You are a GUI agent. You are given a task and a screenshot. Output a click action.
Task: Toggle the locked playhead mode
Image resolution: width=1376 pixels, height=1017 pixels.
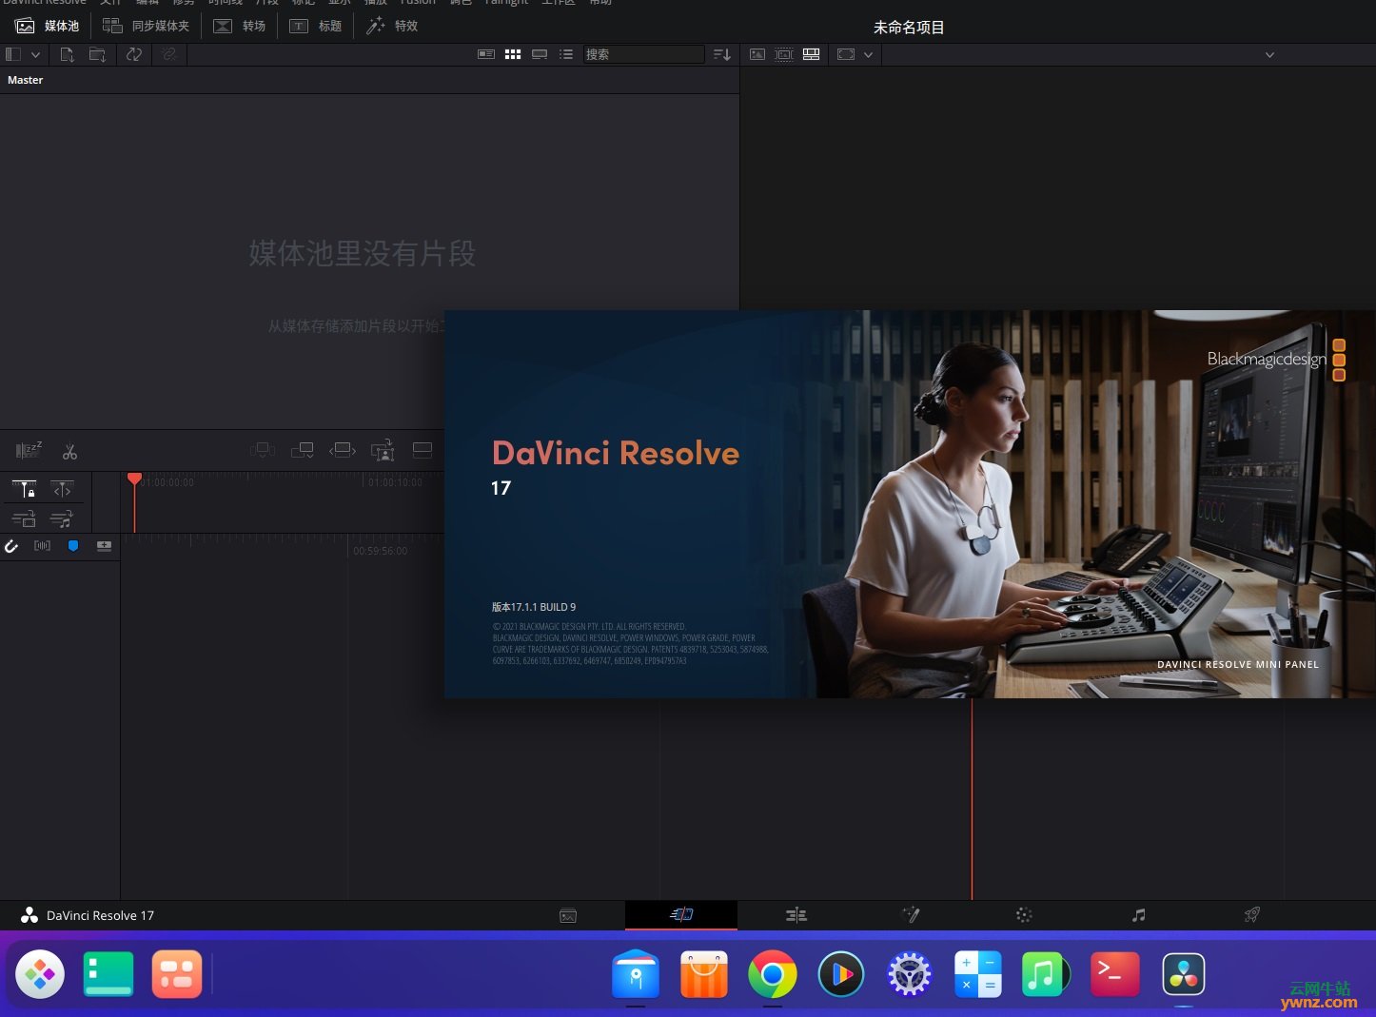[25, 489]
